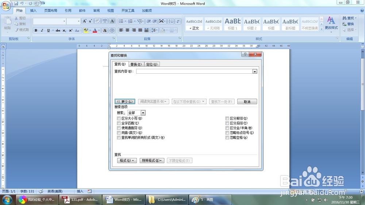Click the Office button logo
The width and height of the screenshot is (365, 205).
6,5
